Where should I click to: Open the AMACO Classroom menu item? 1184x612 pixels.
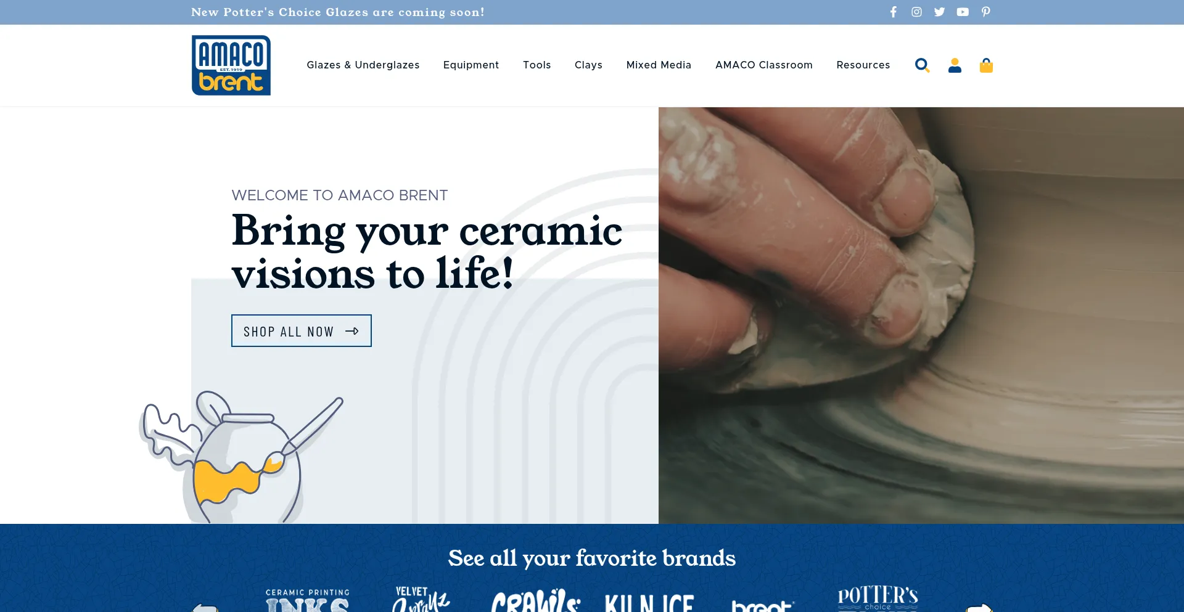pos(764,65)
